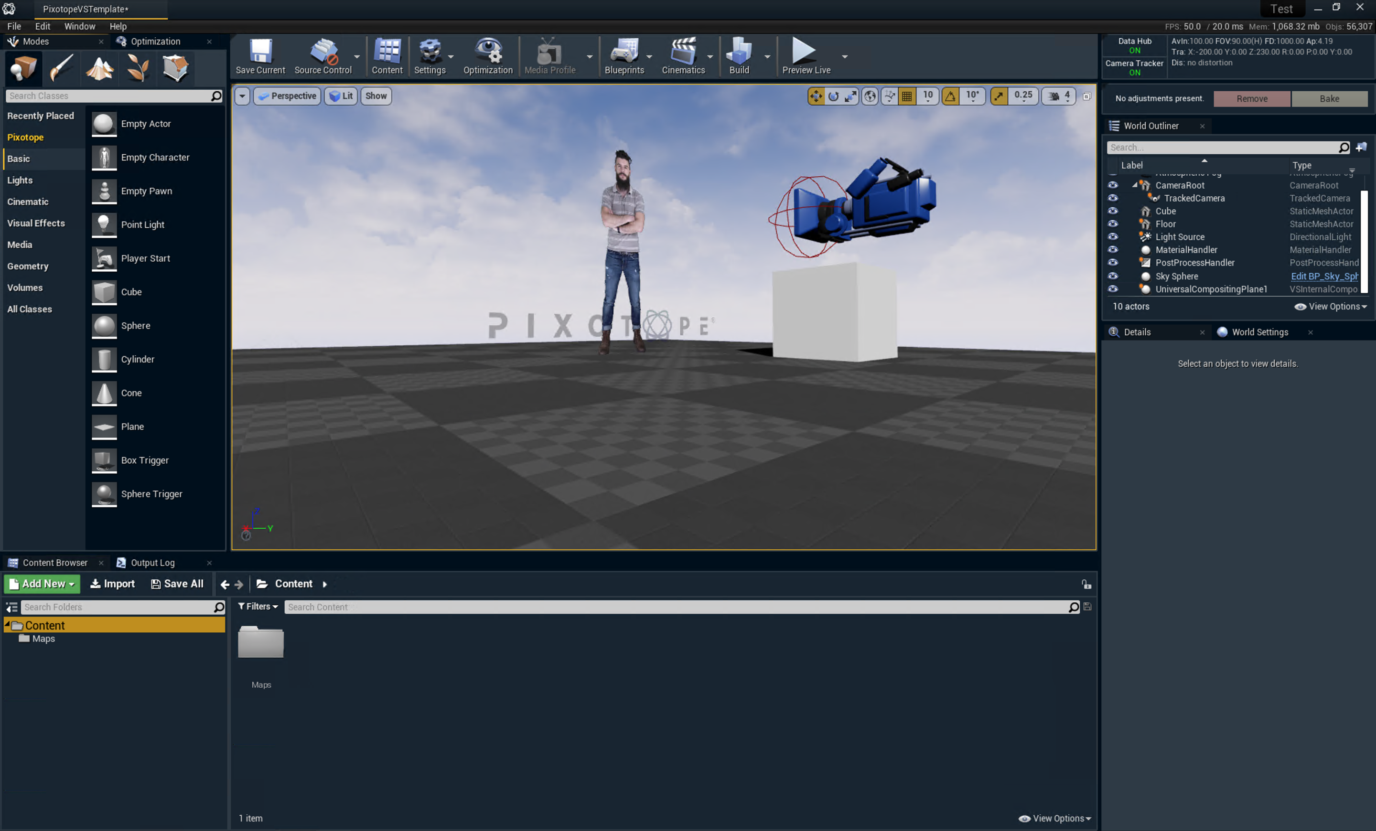Hide the Light Source in the outliner

click(x=1113, y=236)
